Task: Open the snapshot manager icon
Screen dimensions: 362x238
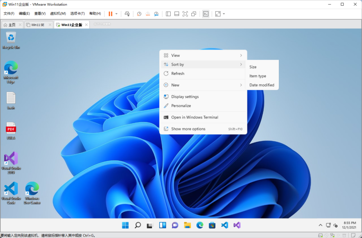Action: [x=156, y=14]
